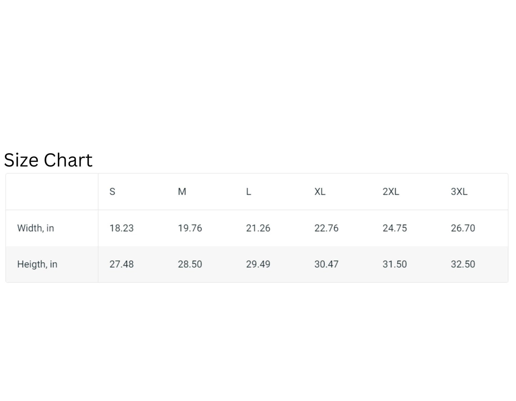516x401 pixels.
Task: Select the XL size column header
Action: [320, 192]
